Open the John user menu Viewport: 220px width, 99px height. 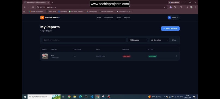pos(174,17)
